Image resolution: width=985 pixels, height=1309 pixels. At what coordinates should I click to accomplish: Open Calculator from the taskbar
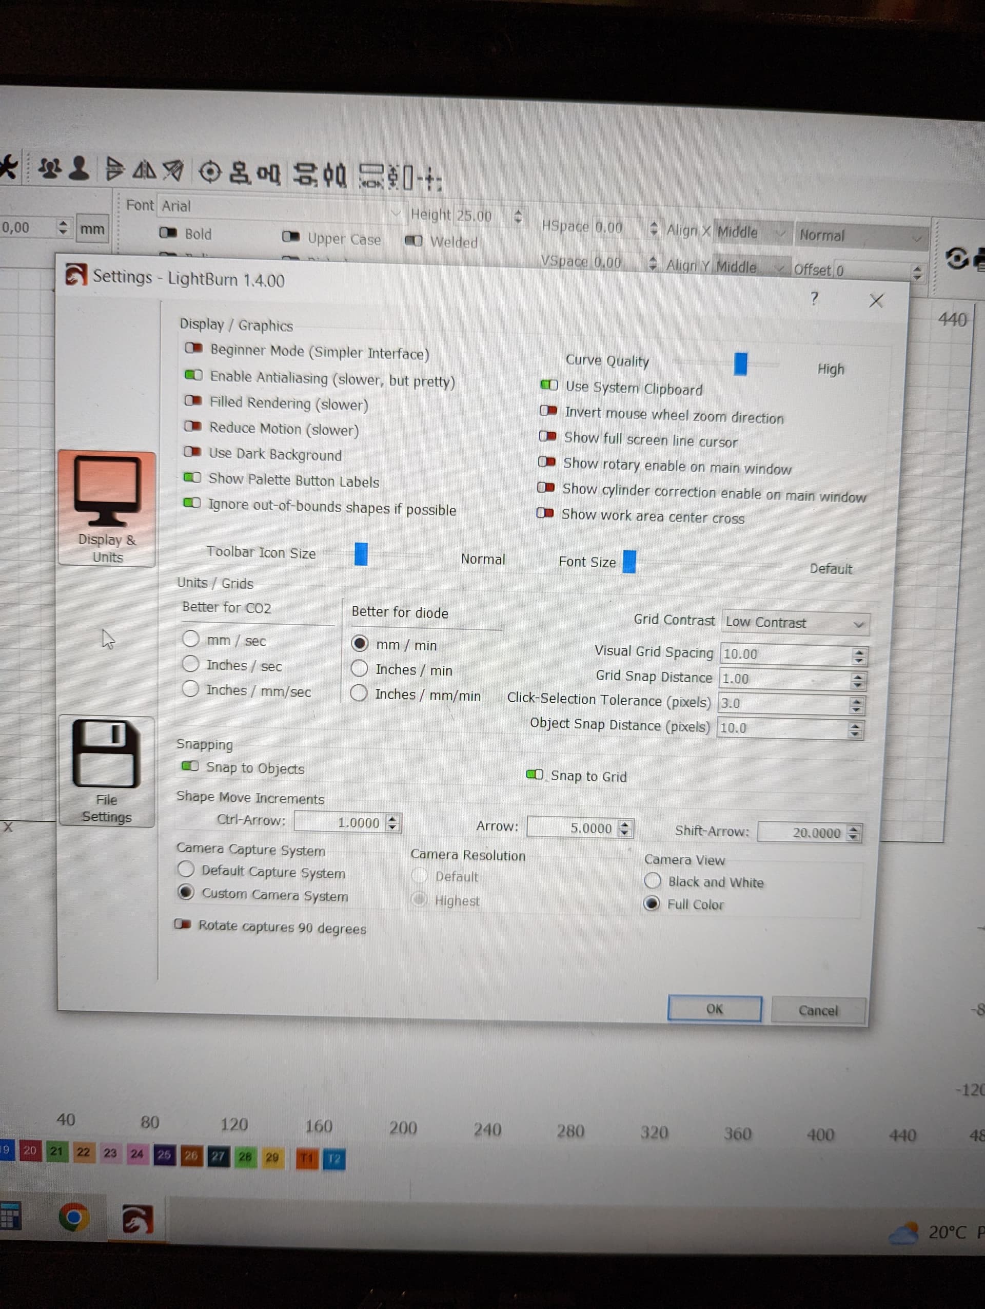point(10,1216)
